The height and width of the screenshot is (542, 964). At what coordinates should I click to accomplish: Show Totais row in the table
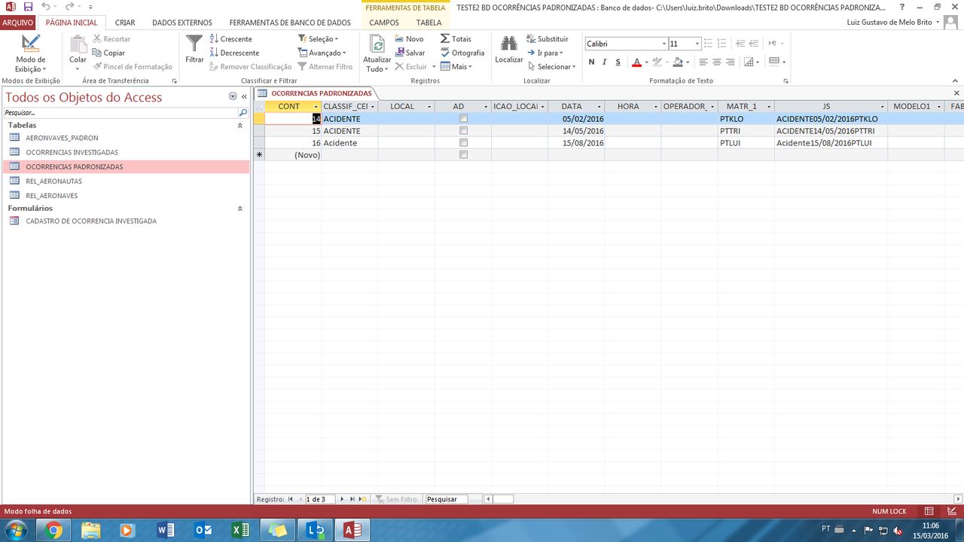456,38
